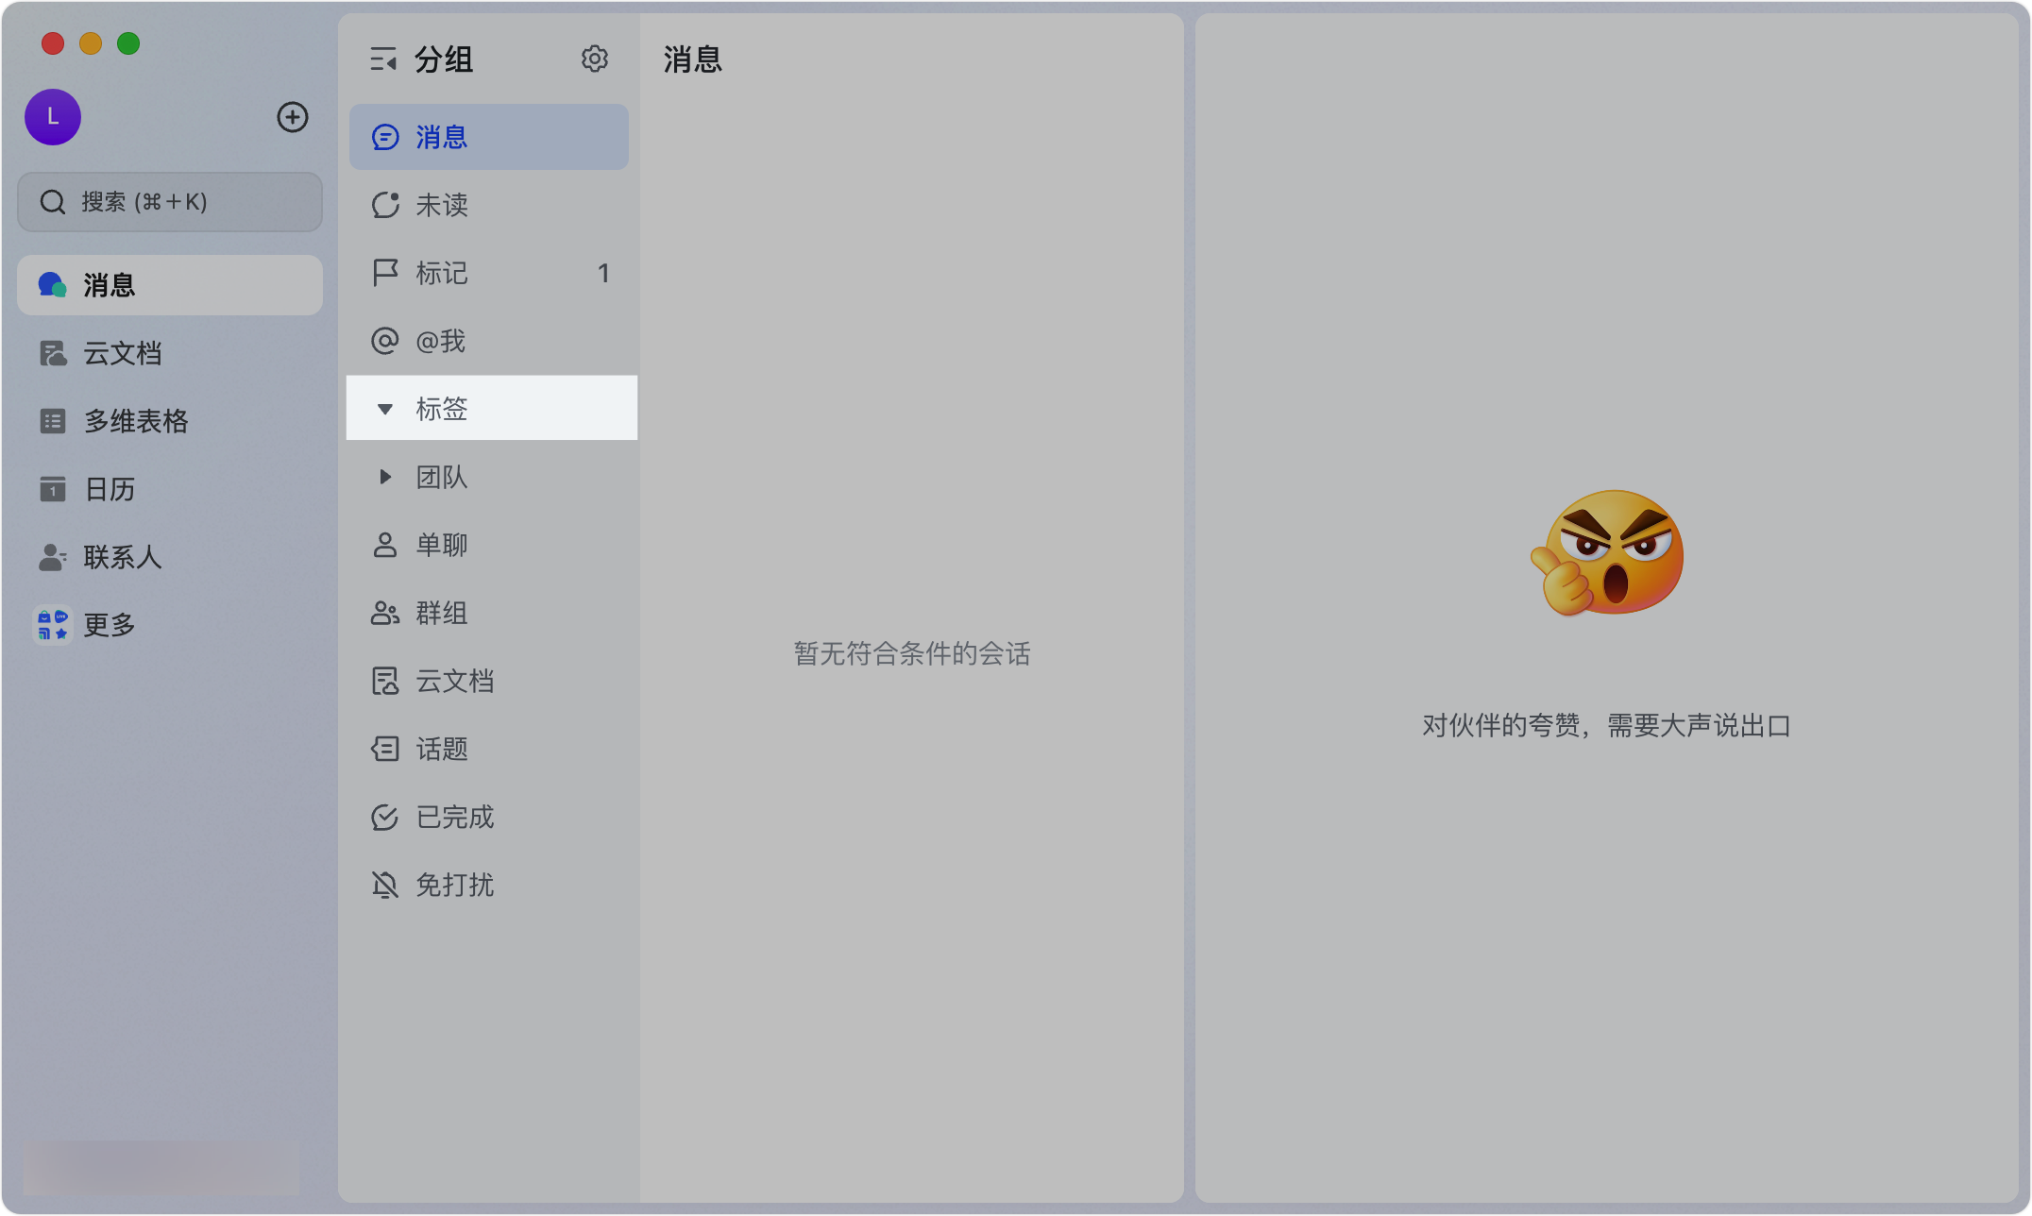Open the 标记 flagged group
The width and height of the screenshot is (2032, 1216).
click(x=442, y=273)
